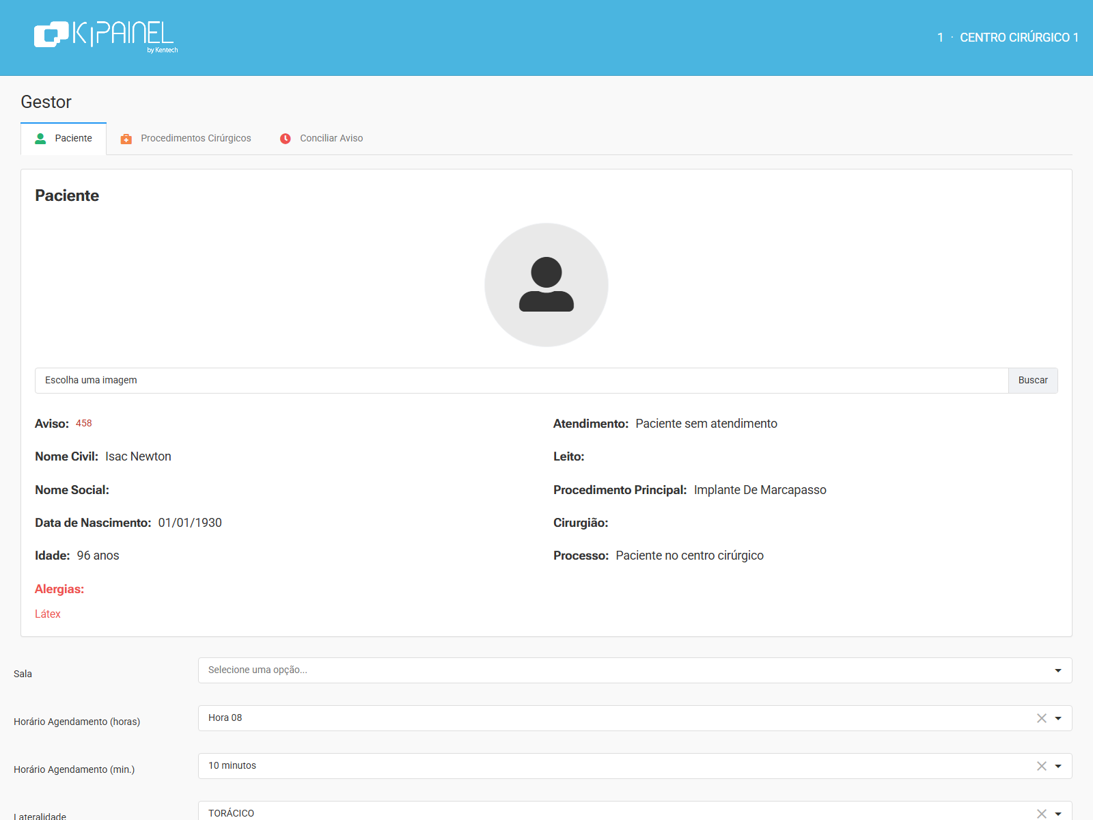The width and height of the screenshot is (1093, 820).
Task: Click the Cirurgião label
Action: coord(581,523)
